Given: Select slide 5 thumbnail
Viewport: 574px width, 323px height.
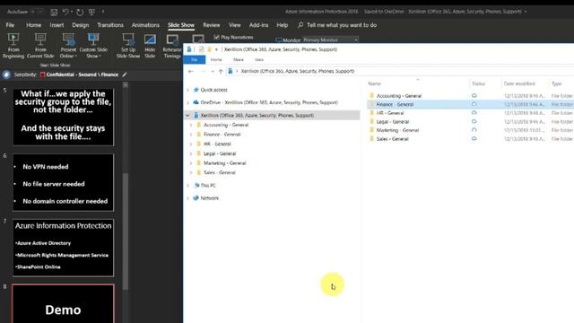Looking at the screenshot, I should (64, 117).
